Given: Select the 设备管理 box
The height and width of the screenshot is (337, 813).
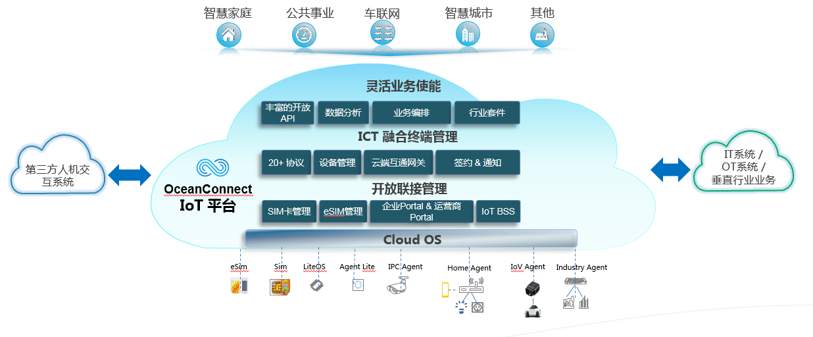Looking at the screenshot, I should tap(337, 163).
